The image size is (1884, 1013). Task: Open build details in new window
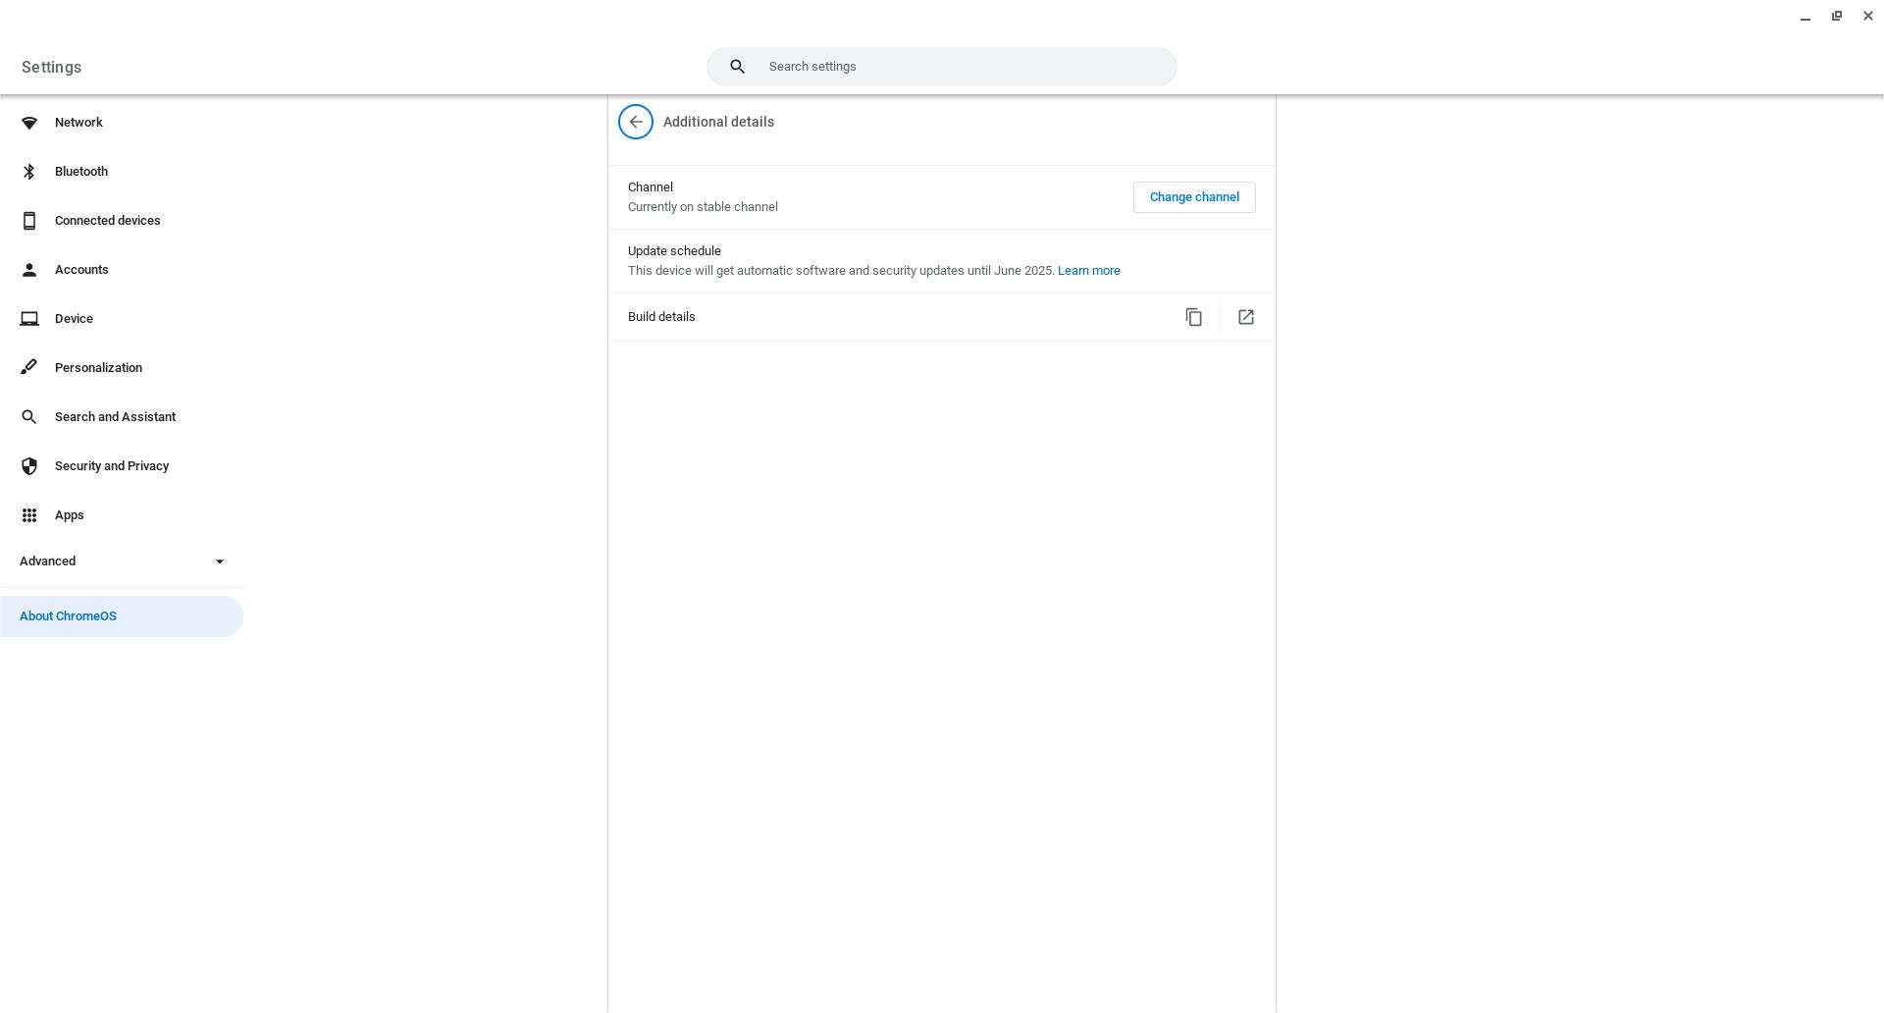coord(1246,317)
